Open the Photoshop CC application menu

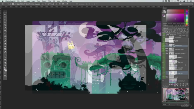[x=10, y=1]
